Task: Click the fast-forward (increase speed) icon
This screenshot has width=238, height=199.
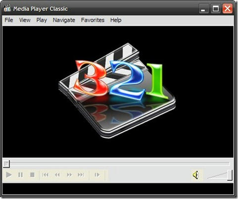Action: pyautogui.click(x=69, y=175)
